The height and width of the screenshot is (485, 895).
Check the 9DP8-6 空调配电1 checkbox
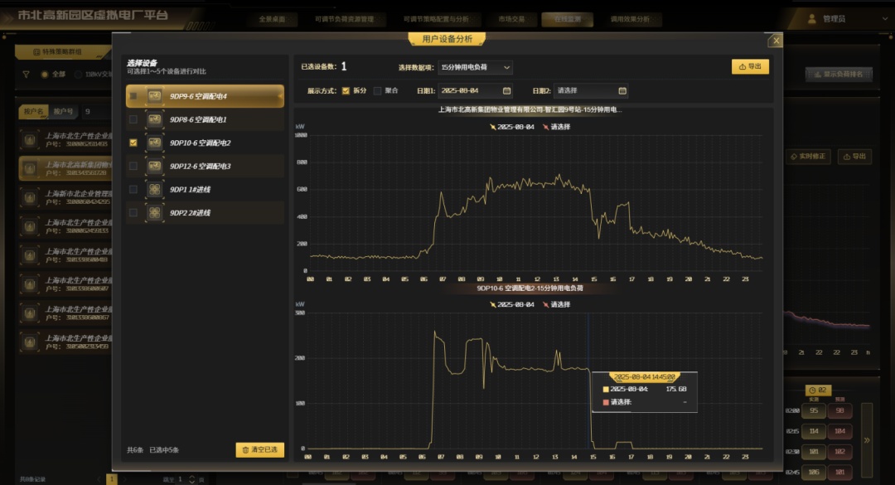pyautogui.click(x=133, y=119)
